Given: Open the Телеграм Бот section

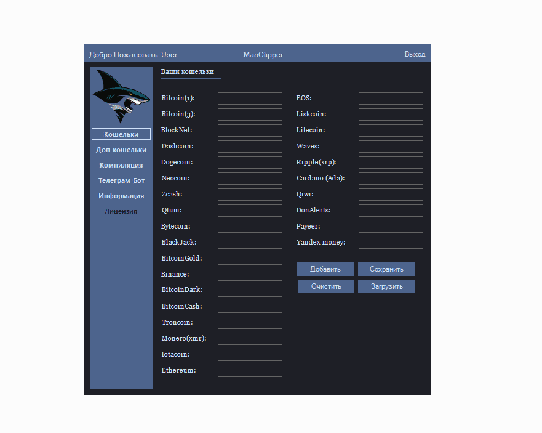Looking at the screenshot, I should pos(121,180).
